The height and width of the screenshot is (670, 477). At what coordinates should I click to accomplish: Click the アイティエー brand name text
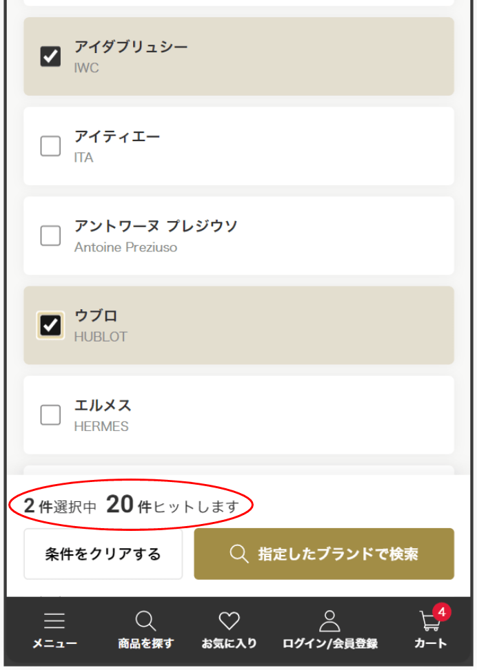click(x=117, y=137)
